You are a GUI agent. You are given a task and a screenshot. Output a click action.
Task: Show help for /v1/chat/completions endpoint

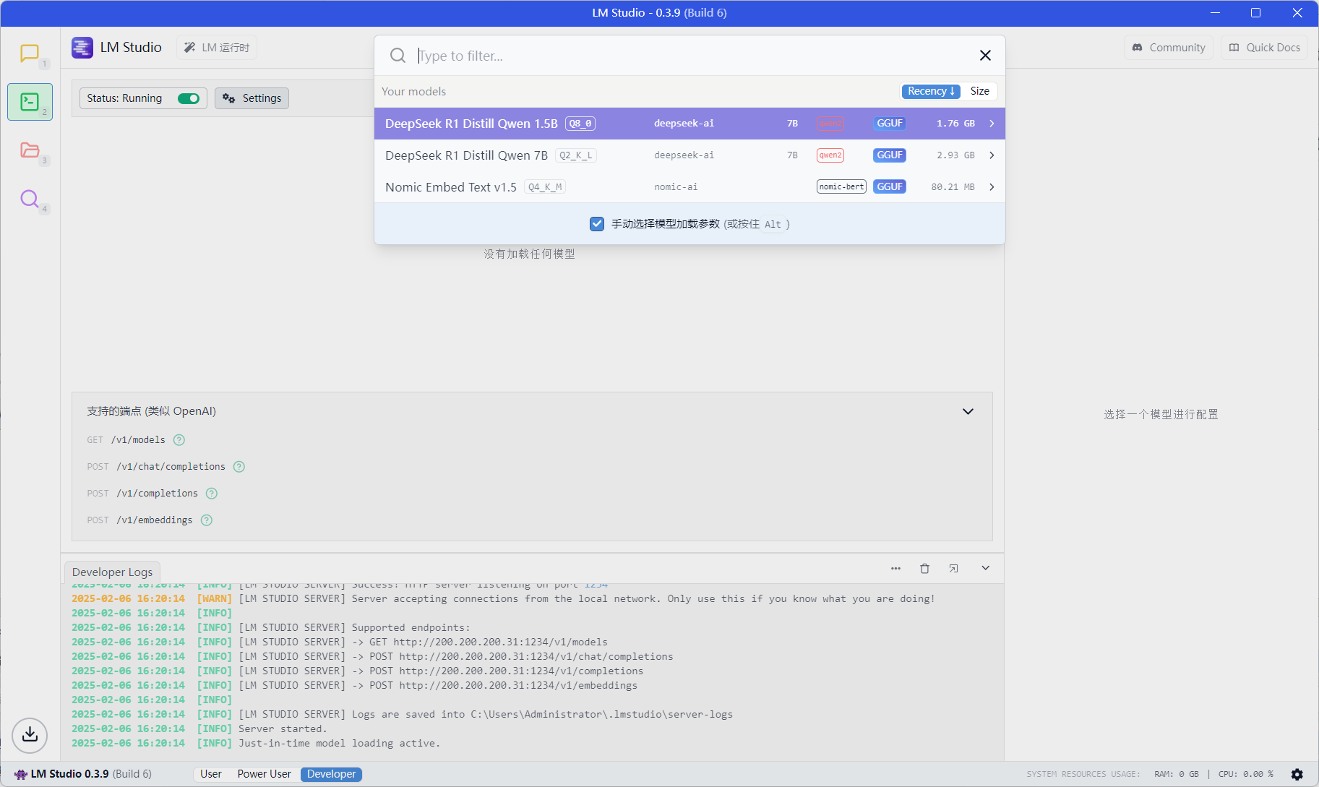[x=239, y=467]
